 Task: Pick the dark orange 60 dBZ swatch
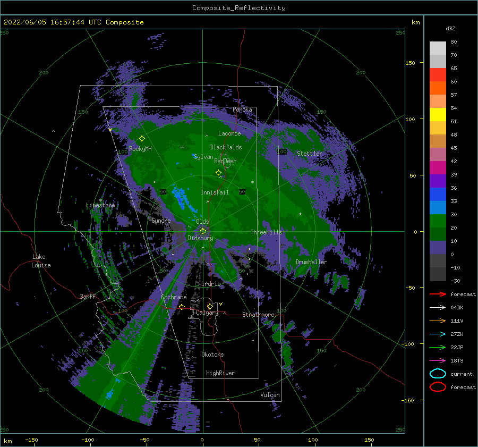point(438,88)
